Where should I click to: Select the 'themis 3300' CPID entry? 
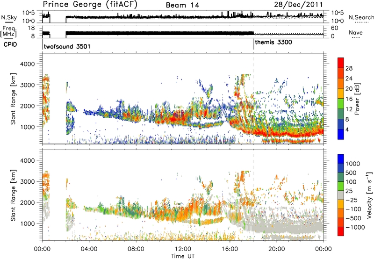coord(273,42)
